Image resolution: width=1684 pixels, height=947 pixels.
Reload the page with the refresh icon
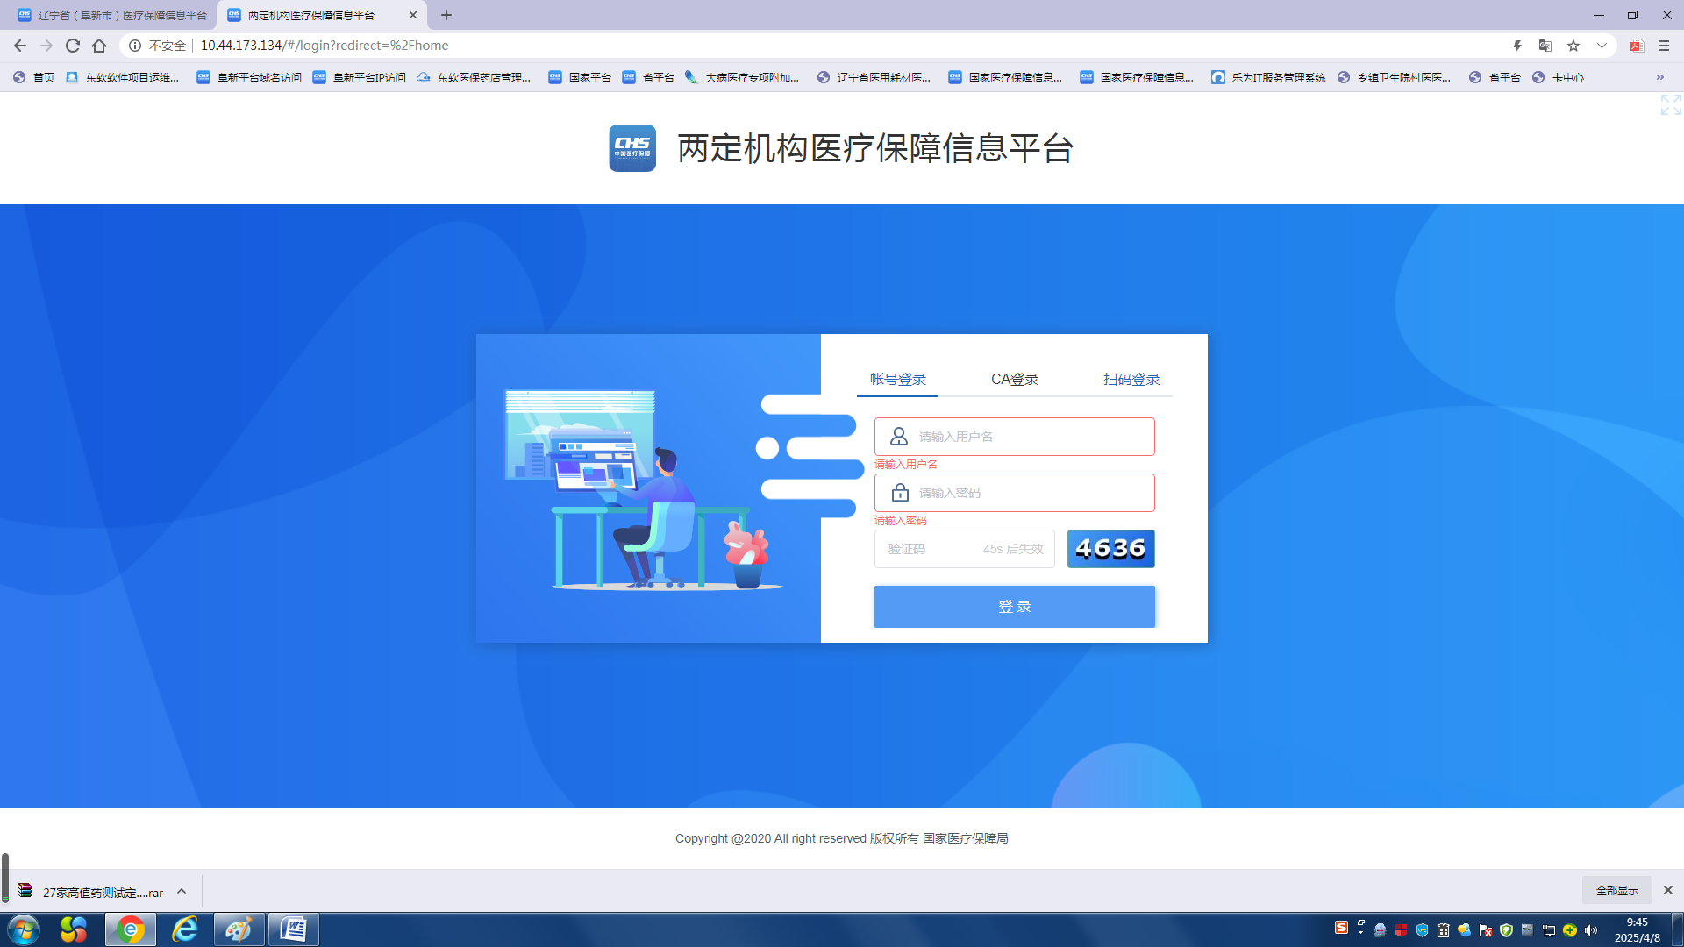(x=73, y=46)
